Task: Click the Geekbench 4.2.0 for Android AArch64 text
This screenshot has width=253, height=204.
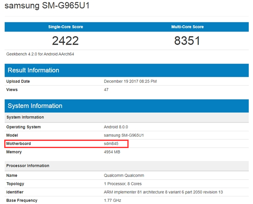Action: click(x=40, y=54)
